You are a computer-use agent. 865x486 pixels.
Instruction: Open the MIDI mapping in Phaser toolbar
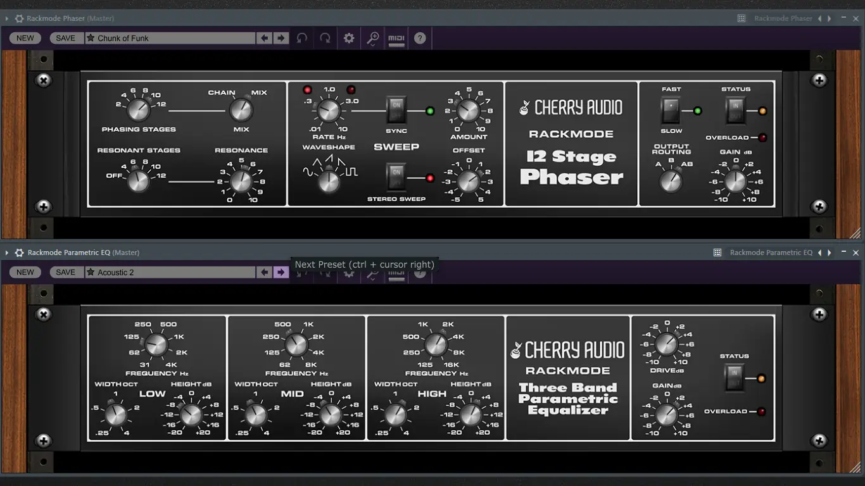point(396,39)
